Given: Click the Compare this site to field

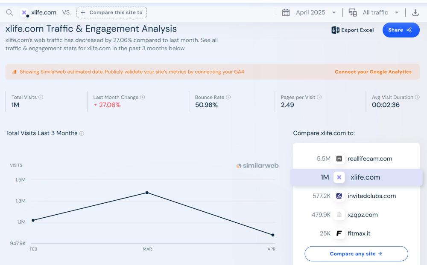Looking at the screenshot, I should pyautogui.click(x=111, y=13).
